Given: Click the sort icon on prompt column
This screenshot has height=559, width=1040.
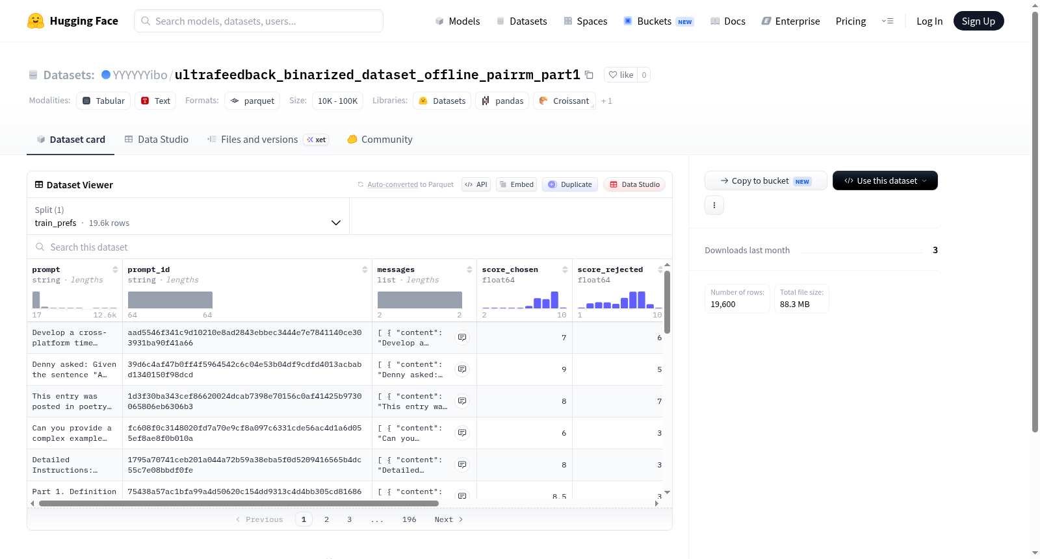Looking at the screenshot, I should click(115, 269).
